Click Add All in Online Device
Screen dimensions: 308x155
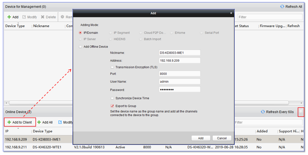coord(45,122)
